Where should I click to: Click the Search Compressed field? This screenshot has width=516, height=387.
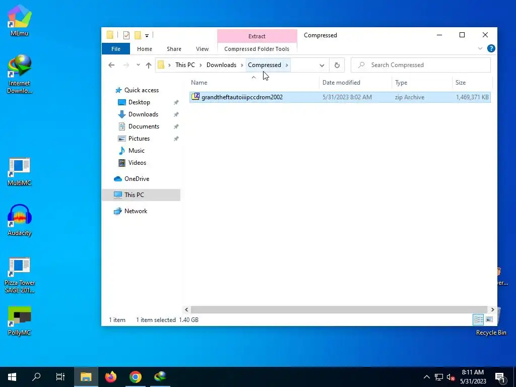click(x=421, y=65)
